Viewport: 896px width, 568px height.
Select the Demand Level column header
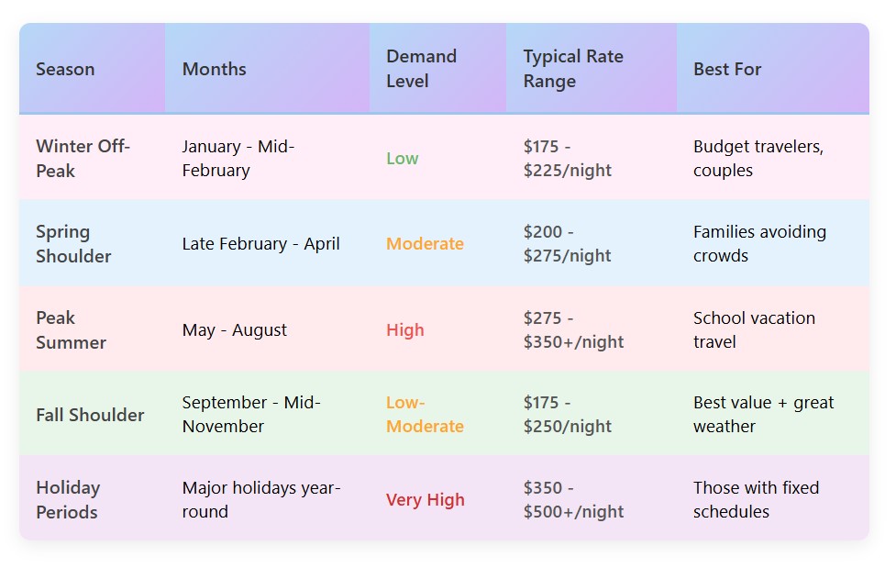pyautogui.click(x=421, y=69)
